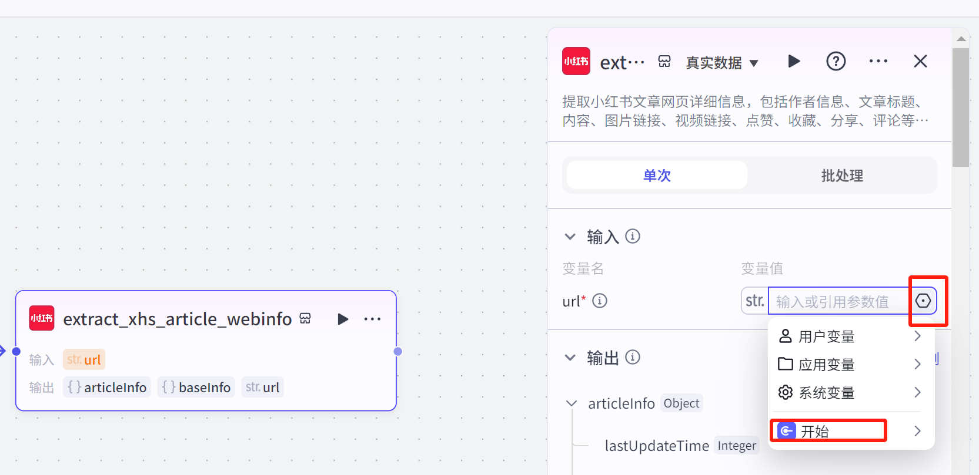Open the node card's ellipsis menu
This screenshot has height=475, width=979.
[372, 319]
